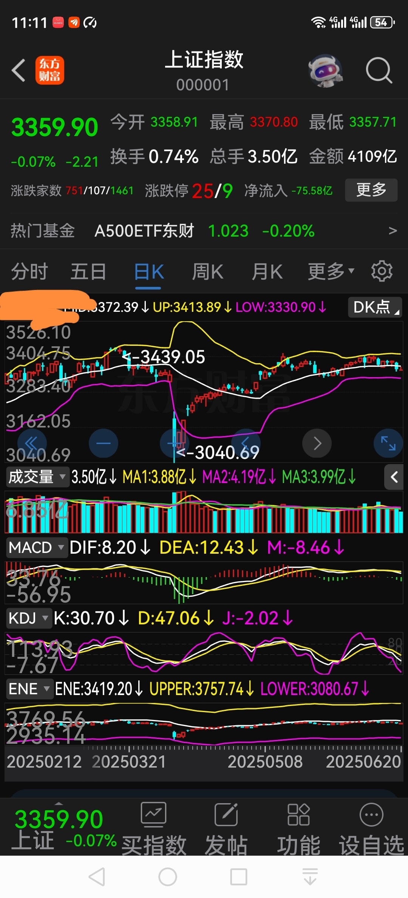Open the 更多 period dropdown
Image resolution: width=408 pixels, height=898 pixels.
pos(331,271)
